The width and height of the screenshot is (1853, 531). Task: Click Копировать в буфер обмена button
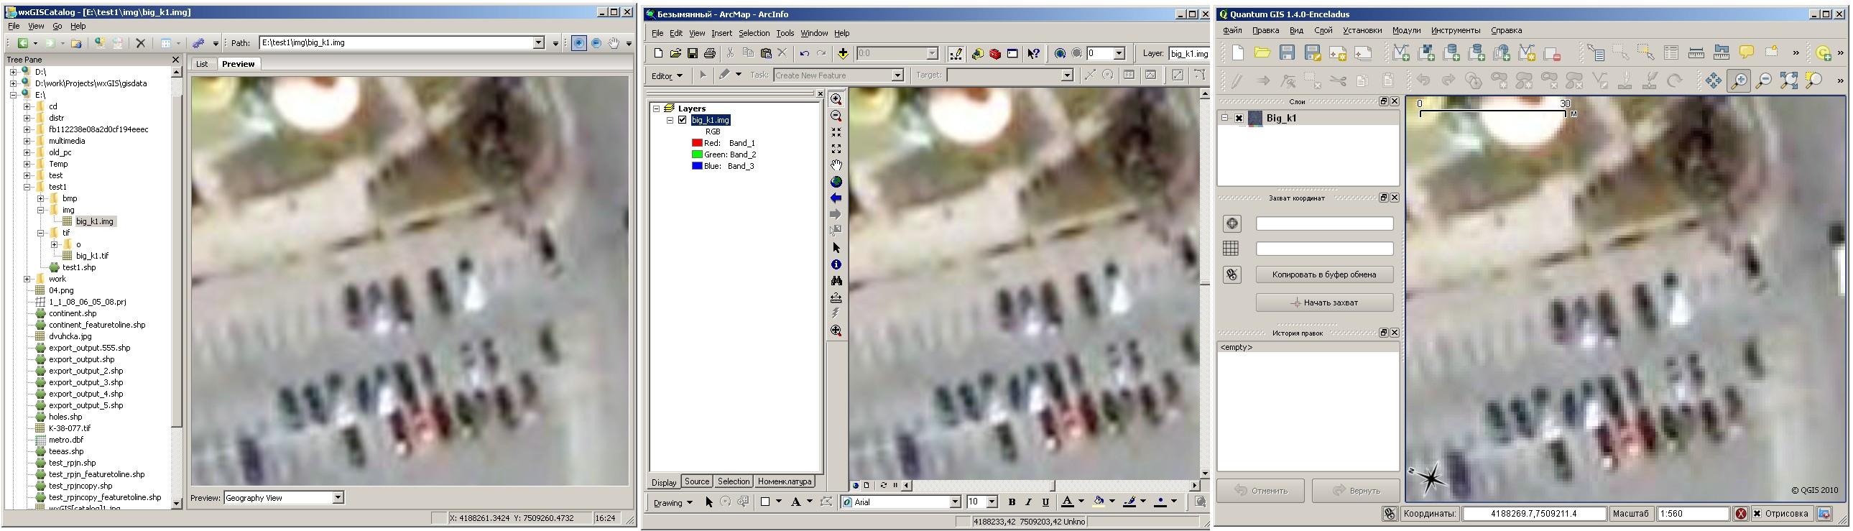[1324, 275]
